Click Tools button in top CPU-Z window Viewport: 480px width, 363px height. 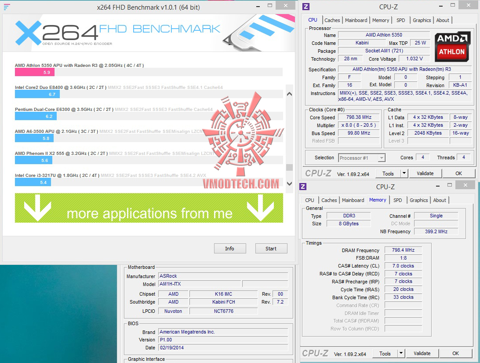[388, 173]
